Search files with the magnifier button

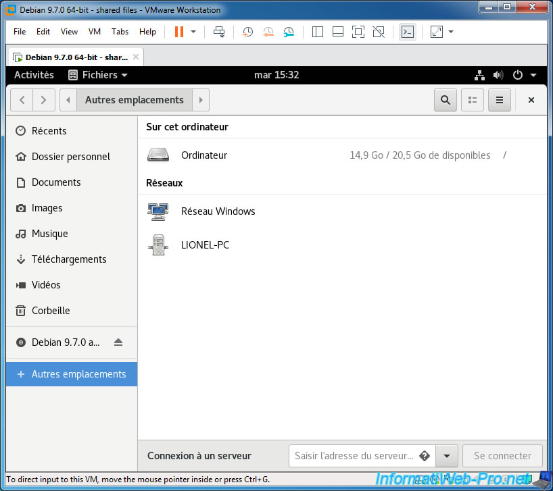click(446, 100)
